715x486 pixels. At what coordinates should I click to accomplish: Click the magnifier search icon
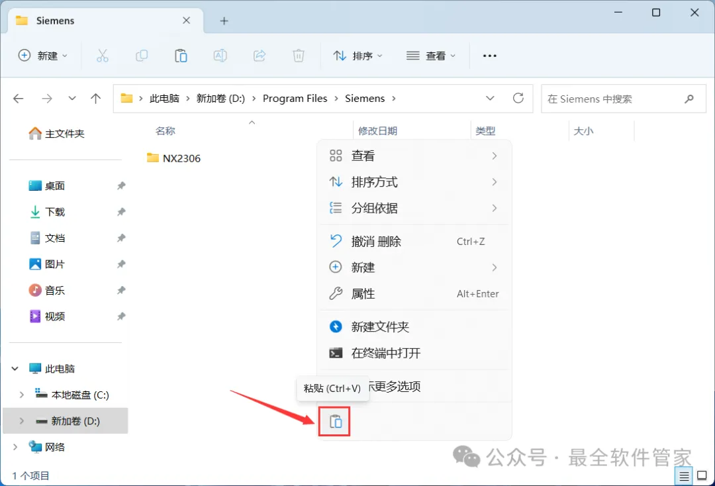click(689, 99)
